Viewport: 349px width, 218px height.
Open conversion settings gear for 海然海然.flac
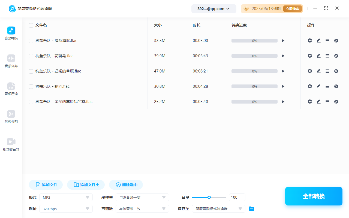pos(310,40)
